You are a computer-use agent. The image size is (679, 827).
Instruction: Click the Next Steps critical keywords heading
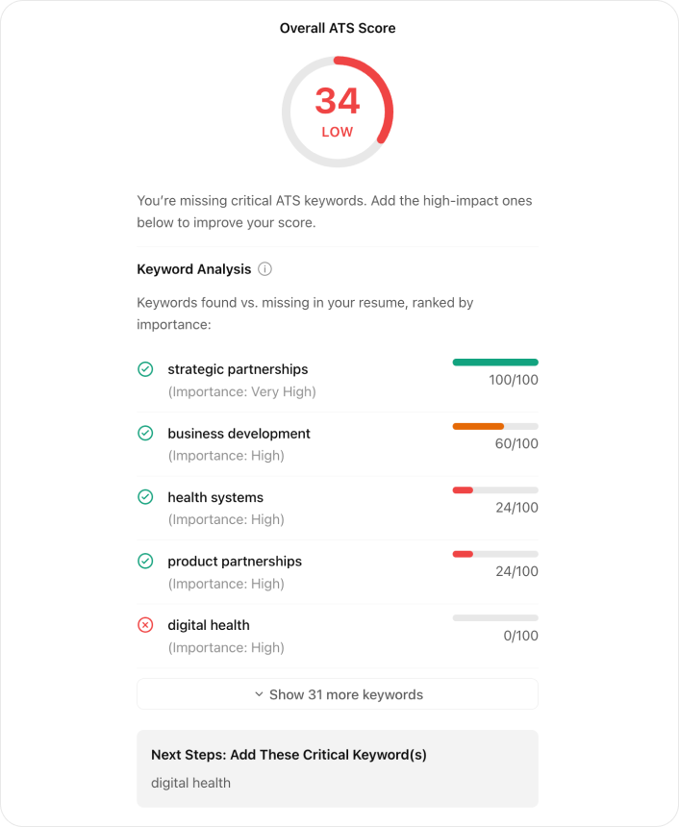pos(289,755)
